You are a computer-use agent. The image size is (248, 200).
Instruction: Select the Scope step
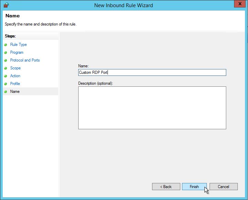click(x=15, y=68)
